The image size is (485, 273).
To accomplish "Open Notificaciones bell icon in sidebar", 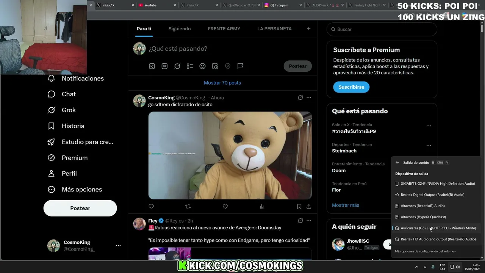I will tap(52, 78).
